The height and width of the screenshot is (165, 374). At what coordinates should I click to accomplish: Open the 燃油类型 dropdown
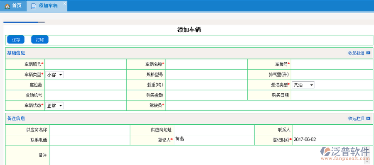coord(303,85)
